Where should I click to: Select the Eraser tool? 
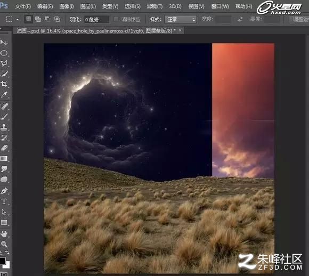pyautogui.click(x=4, y=148)
